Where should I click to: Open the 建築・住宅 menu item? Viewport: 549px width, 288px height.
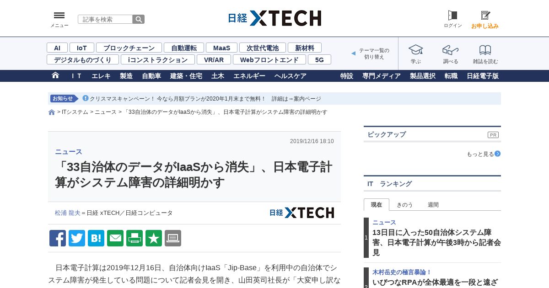[186, 76]
